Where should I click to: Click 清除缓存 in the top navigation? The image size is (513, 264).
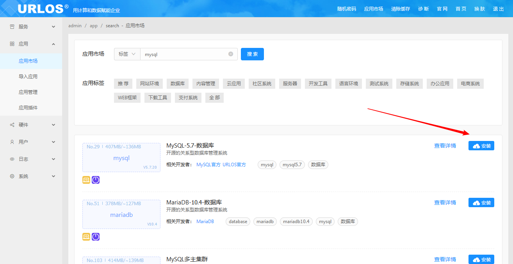pyautogui.click(x=401, y=9)
